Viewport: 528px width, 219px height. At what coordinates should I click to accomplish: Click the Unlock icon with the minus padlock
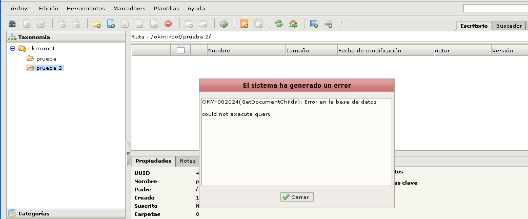pyautogui.click(x=76, y=24)
